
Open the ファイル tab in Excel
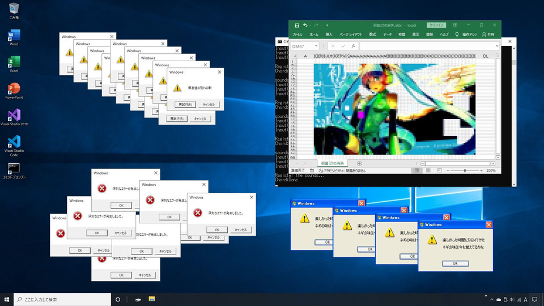coord(297,35)
